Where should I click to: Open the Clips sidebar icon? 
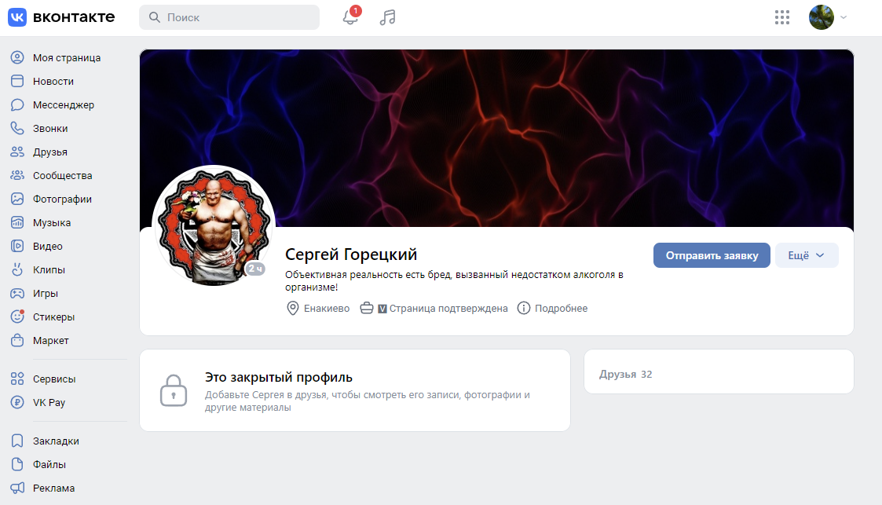click(17, 270)
